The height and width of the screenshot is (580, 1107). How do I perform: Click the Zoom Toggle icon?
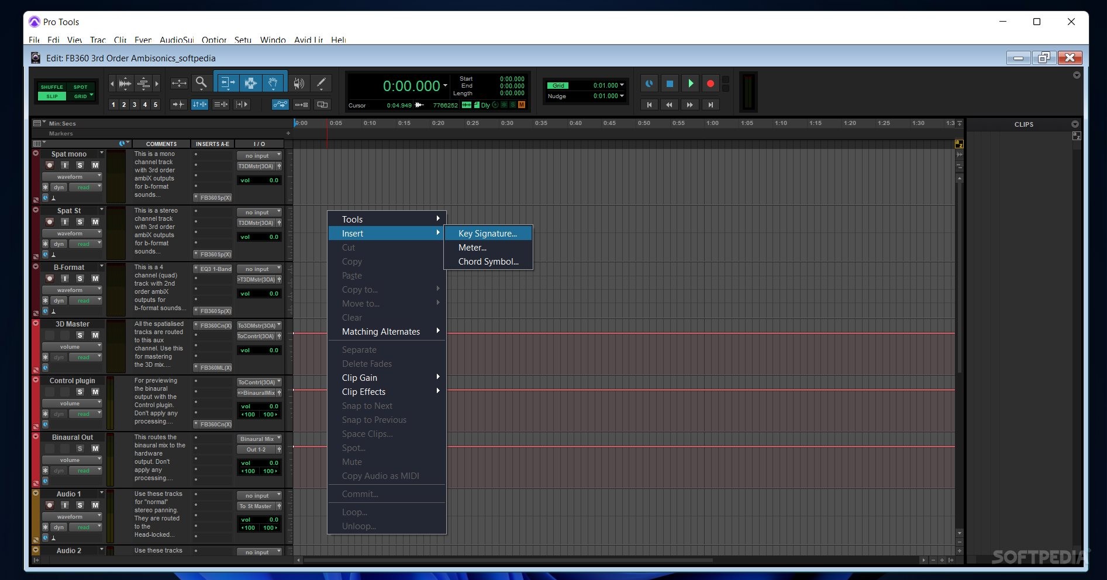[x=179, y=83]
